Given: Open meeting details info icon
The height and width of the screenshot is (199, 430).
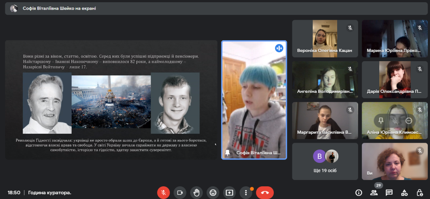Looking at the screenshot, I should click(x=359, y=193).
